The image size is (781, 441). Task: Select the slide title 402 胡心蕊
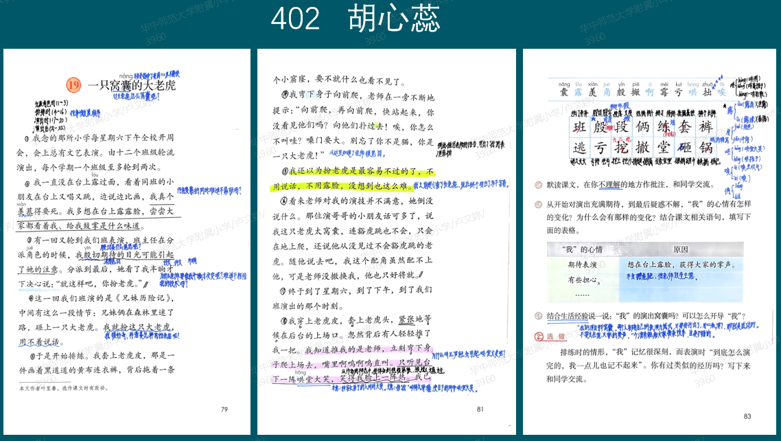pyautogui.click(x=355, y=19)
